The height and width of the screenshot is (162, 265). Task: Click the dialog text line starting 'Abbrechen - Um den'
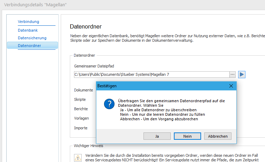159,119
